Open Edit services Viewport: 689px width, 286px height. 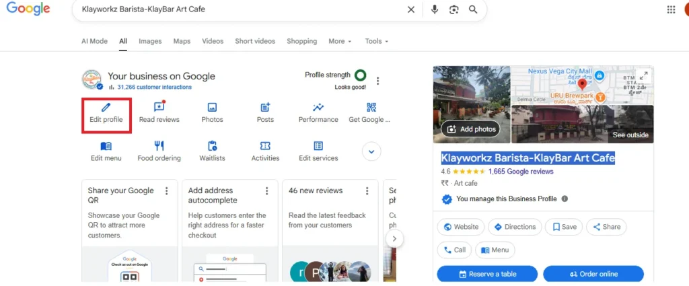318,151
